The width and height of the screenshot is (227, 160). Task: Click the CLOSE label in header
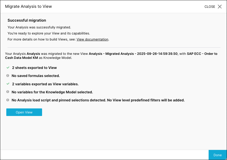tap(210, 7)
